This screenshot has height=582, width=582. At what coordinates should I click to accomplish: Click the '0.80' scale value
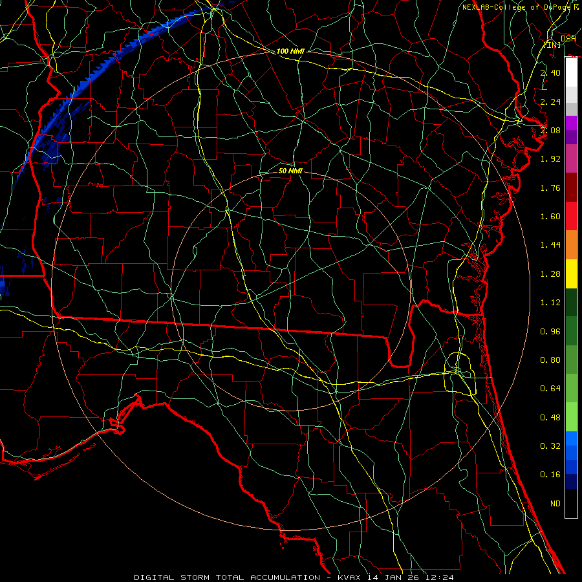click(550, 360)
